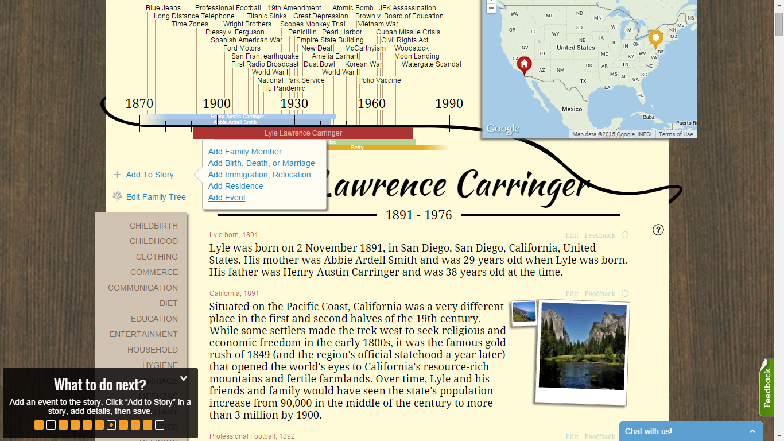Edit the California, 1891 story
This screenshot has width=784, height=441.
[x=572, y=294]
